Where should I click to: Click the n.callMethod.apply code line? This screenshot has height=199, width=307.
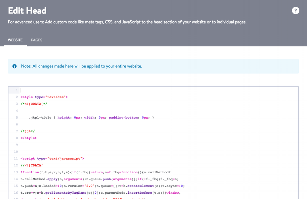pyautogui.click(x=99, y=179)
